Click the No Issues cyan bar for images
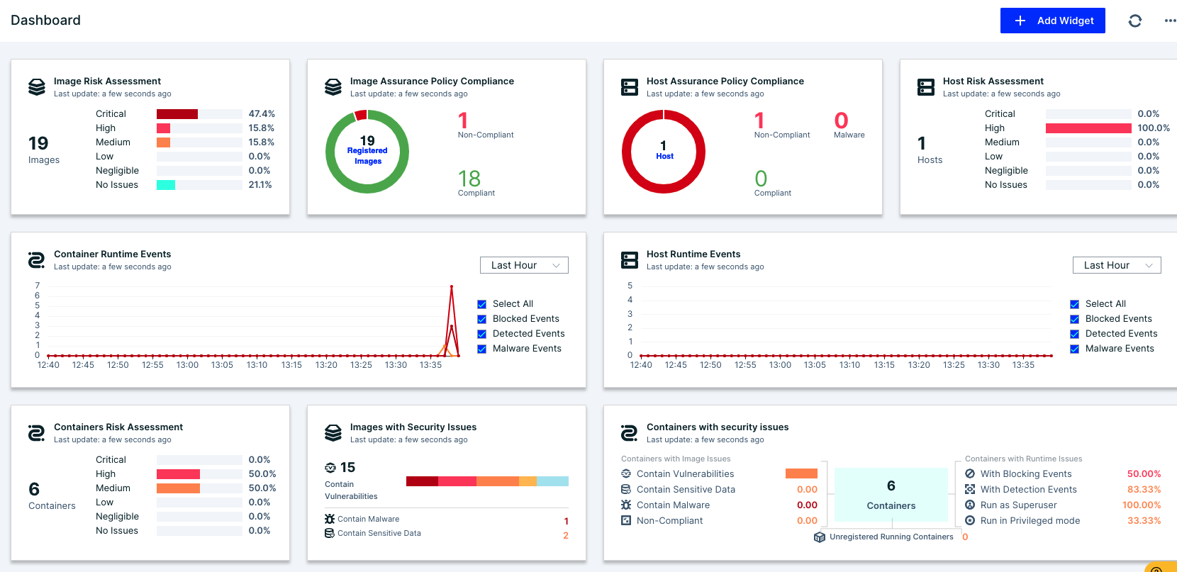Screen dimensions: 1177x572 pyautogui.click(x=166, y=185)
